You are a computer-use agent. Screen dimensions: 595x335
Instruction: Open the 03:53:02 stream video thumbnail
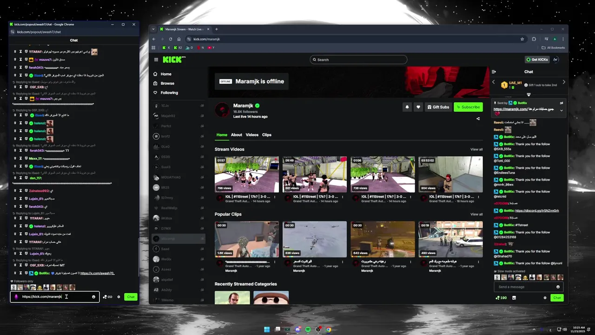pos(450,174)
